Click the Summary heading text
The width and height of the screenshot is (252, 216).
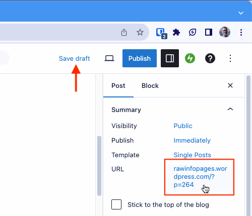(126, 110)
